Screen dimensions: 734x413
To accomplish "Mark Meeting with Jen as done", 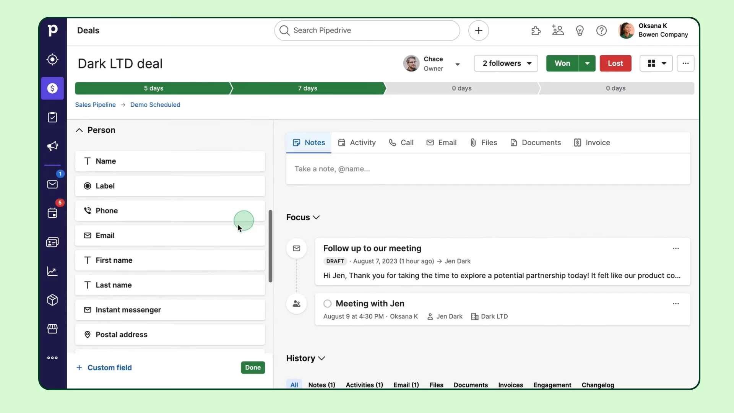I will (327, 304).
